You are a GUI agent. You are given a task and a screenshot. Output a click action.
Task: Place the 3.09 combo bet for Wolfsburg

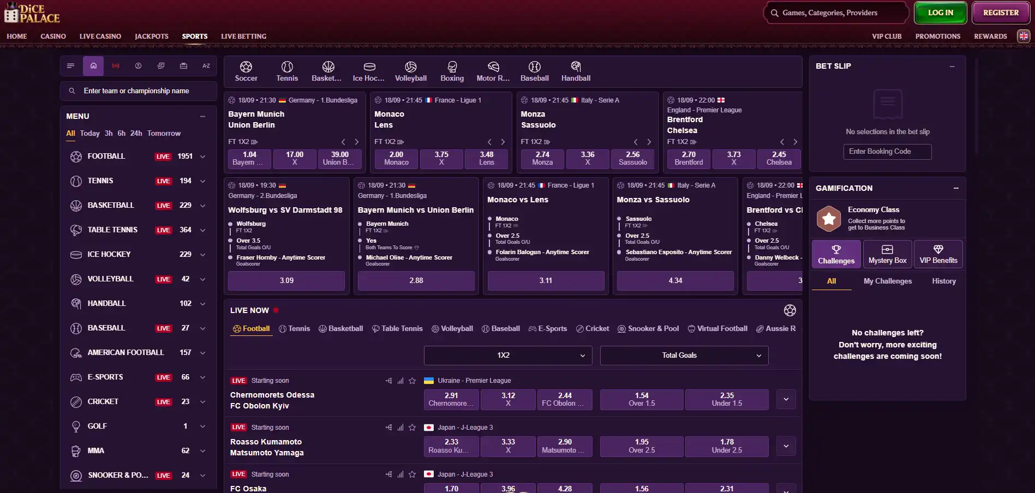pyautogui.click(x=286, y=281)
